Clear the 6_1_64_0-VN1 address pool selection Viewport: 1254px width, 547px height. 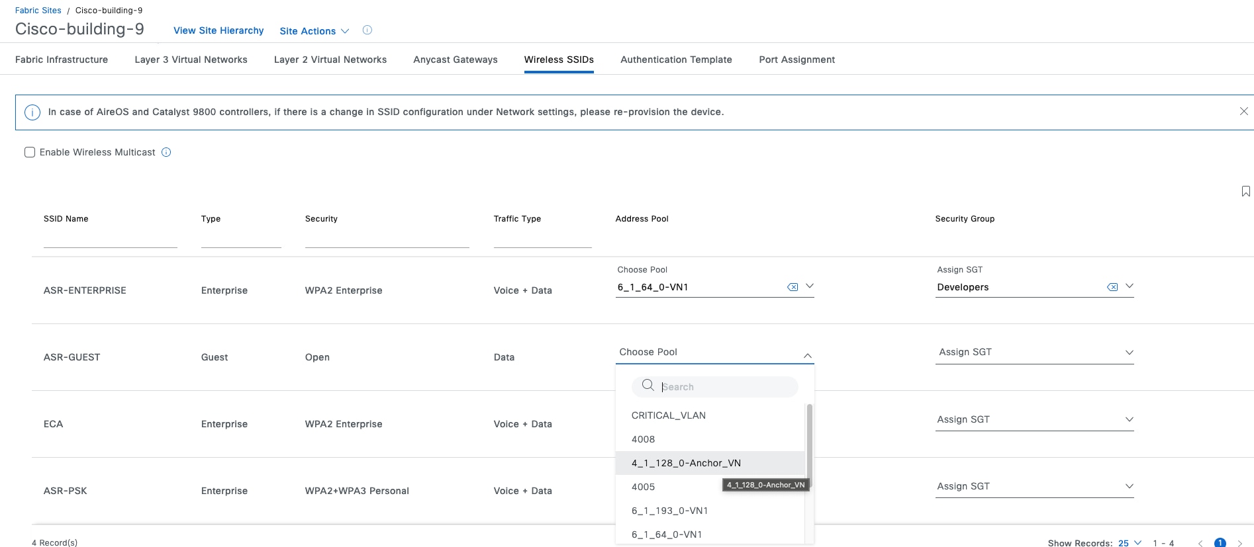click(x=792, y=286)
